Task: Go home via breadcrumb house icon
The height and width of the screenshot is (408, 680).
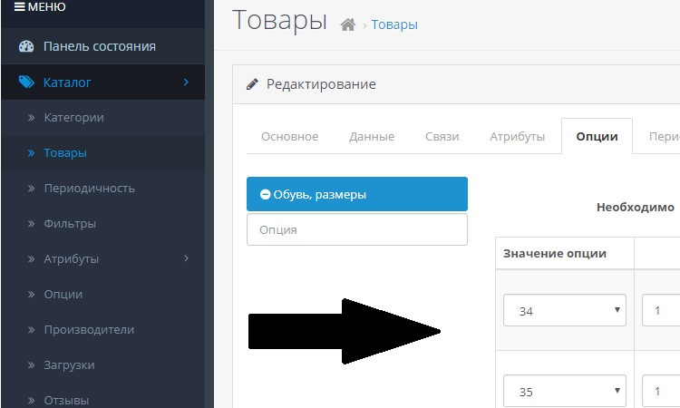Action: pos(348,24)
